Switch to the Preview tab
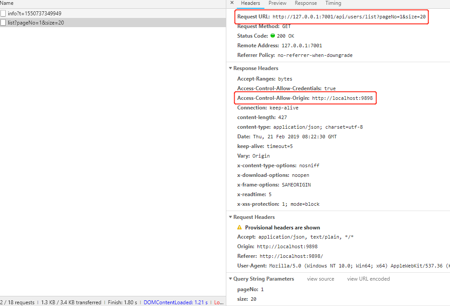Screen dimensions: 450x306 [x=278, y=4]
